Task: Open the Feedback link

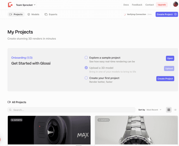Action: (x=137, y=5)
